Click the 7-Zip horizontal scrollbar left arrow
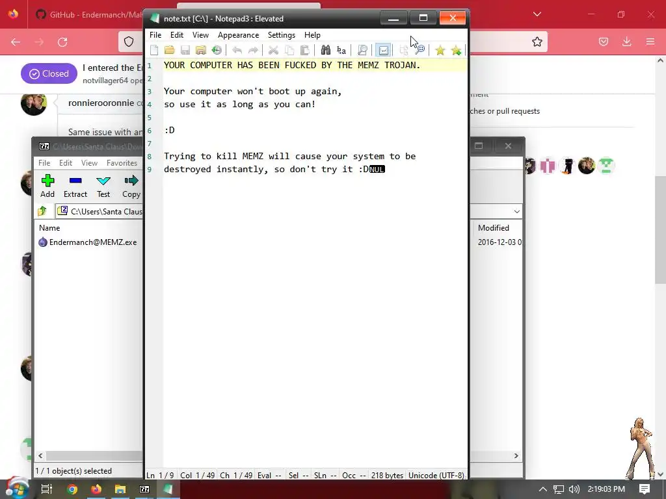666x499 pixels. [40, 455]
